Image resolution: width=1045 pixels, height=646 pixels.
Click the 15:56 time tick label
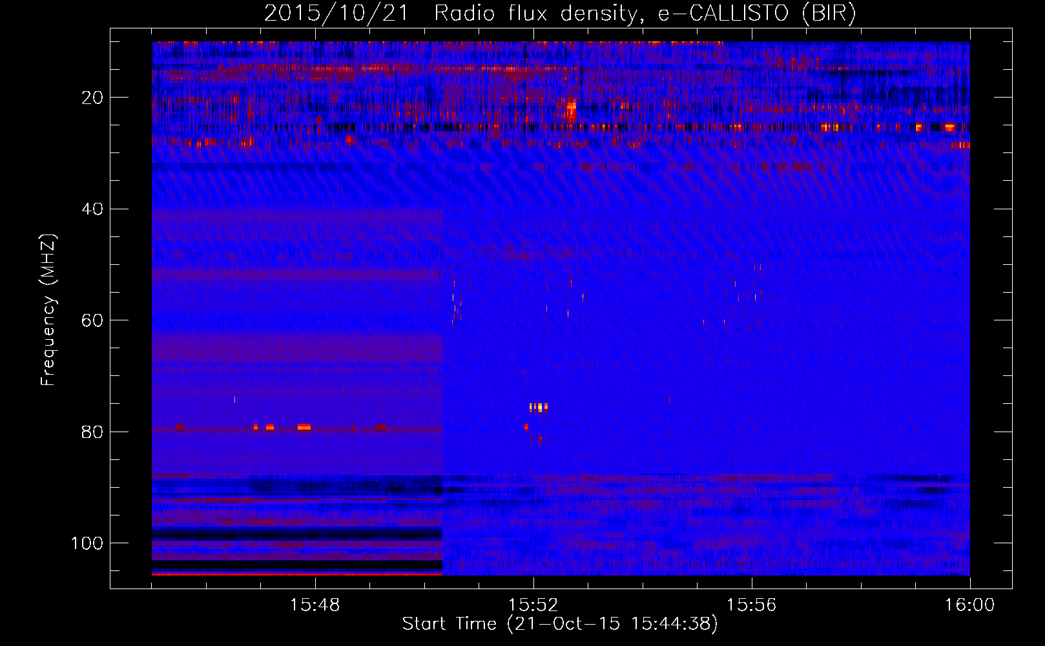point(752,605)
